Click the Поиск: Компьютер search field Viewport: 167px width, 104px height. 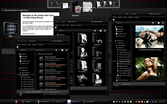coord(60,41)
